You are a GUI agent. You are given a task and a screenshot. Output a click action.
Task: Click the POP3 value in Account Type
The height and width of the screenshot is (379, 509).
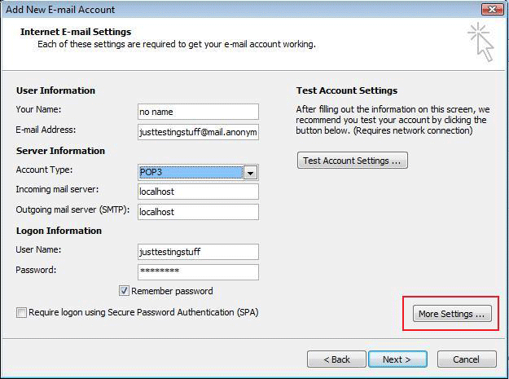191,172
